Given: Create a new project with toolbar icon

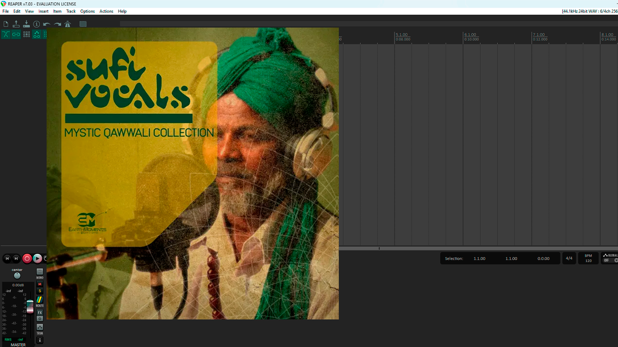Looking at the screenshot, I should (x=6, y=24).
